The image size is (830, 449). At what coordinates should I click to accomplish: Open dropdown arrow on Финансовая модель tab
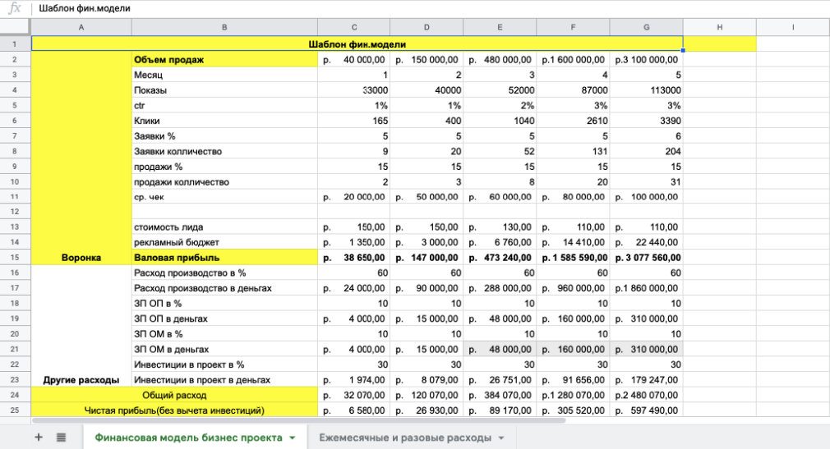[x=293, y=438]
